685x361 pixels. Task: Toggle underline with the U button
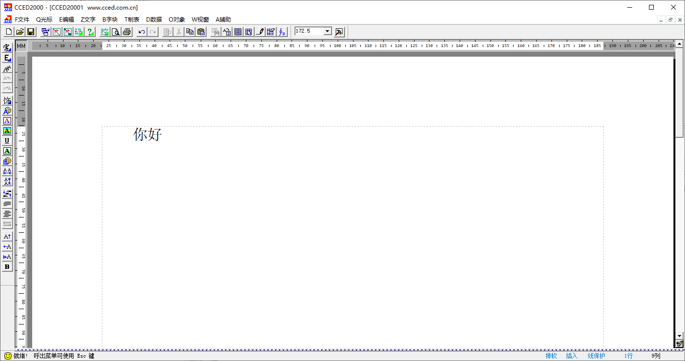(x=7, y=141)
